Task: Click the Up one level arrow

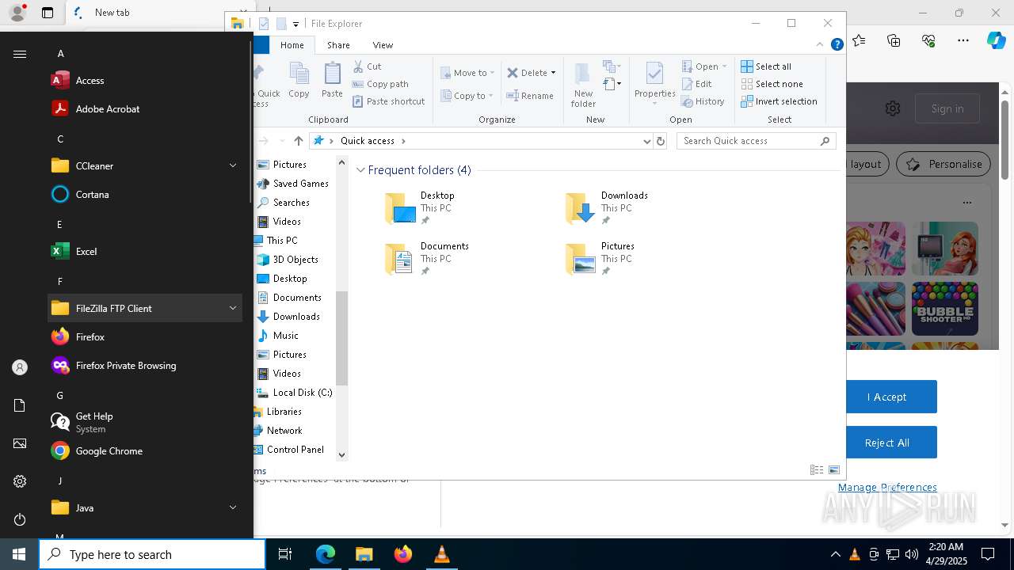Action: pyautogui.click(x=298, y=141)
